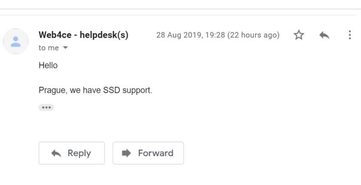
Task: Click the word 'Forward' on the Forward button
Action: 155,153
